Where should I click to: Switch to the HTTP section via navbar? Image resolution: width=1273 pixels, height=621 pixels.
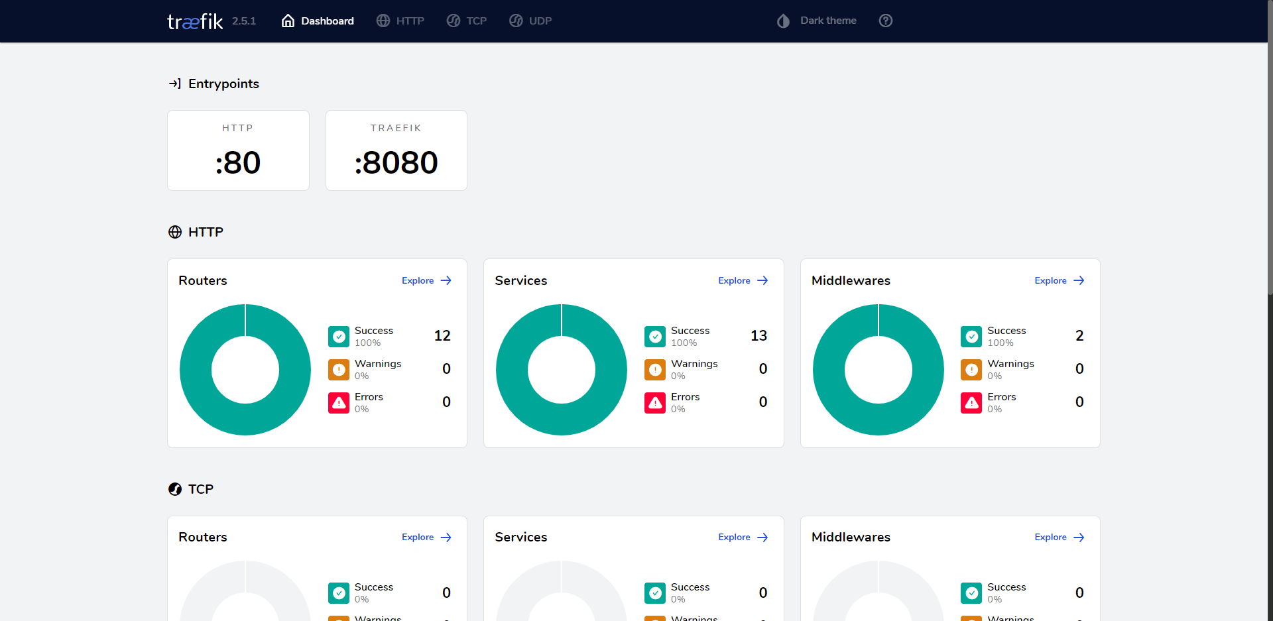point(400,21)
